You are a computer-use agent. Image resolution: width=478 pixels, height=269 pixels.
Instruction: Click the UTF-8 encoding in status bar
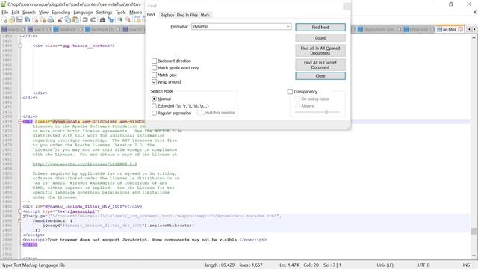click(x=423, y=265)
